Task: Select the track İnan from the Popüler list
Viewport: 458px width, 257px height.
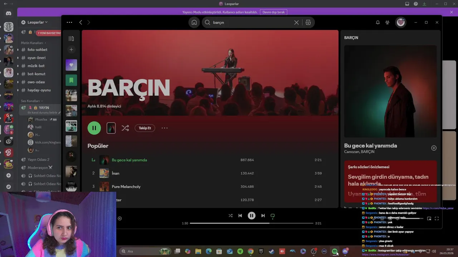Action: 115,173
